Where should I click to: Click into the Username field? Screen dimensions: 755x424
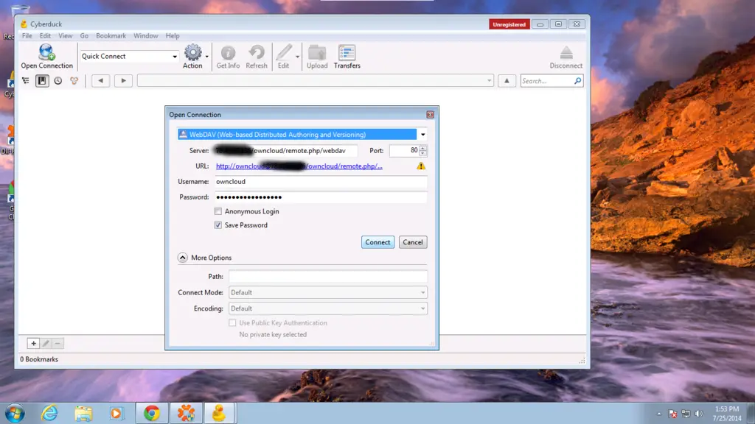320,182
